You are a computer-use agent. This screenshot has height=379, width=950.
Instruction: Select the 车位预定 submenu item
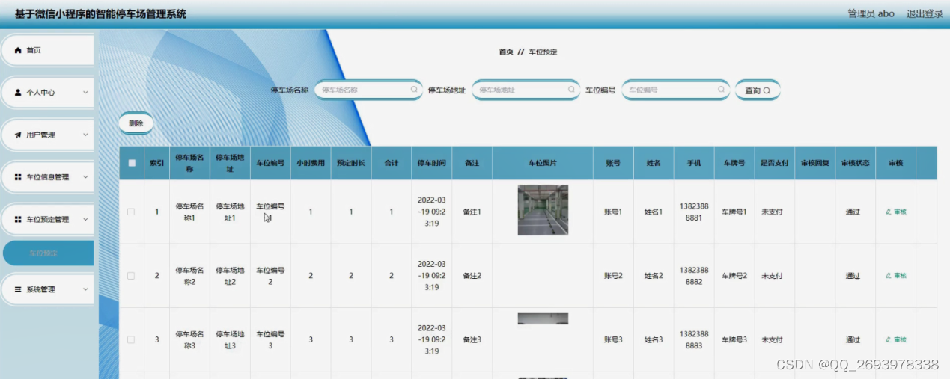pyautogui.click(x=48, y=253)
